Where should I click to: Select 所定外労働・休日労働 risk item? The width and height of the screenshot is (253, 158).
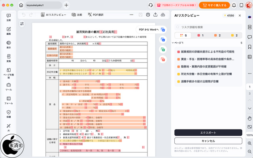208,74
